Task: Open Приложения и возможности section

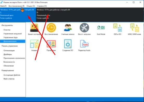Action: pos(14,58)
